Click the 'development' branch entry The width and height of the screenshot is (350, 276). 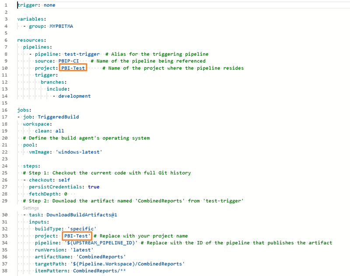point(74,96)
